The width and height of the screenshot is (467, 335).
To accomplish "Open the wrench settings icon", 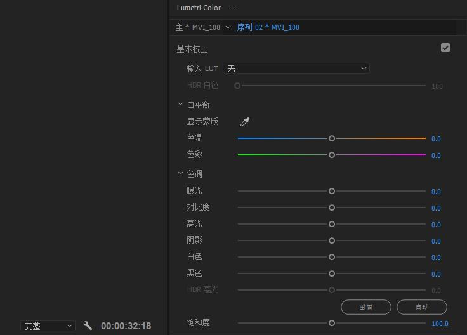I will pos(88,326).
